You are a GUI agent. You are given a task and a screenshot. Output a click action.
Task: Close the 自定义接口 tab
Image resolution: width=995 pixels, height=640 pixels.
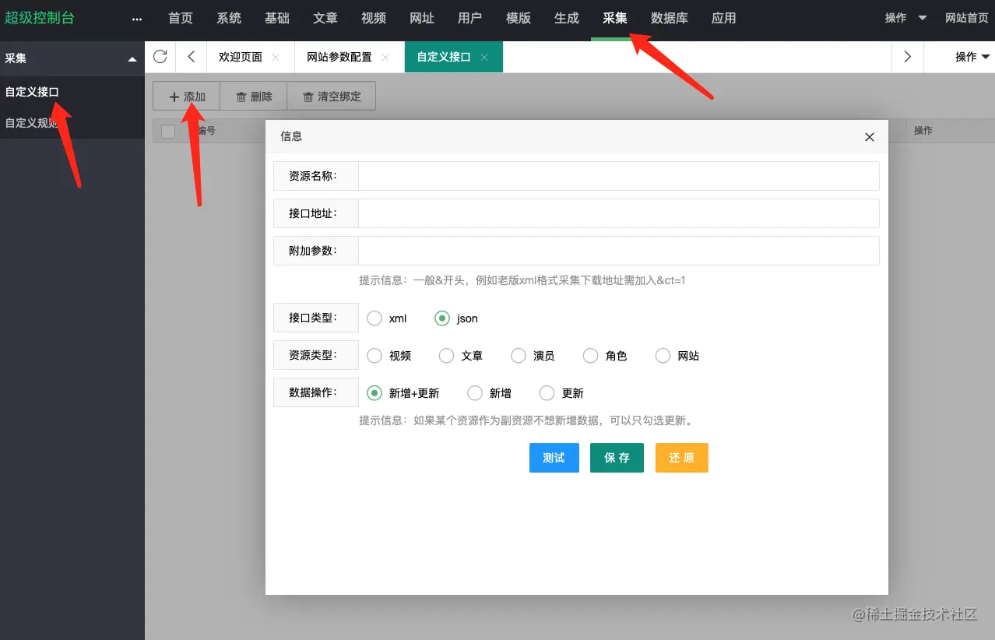pos(484,58)
